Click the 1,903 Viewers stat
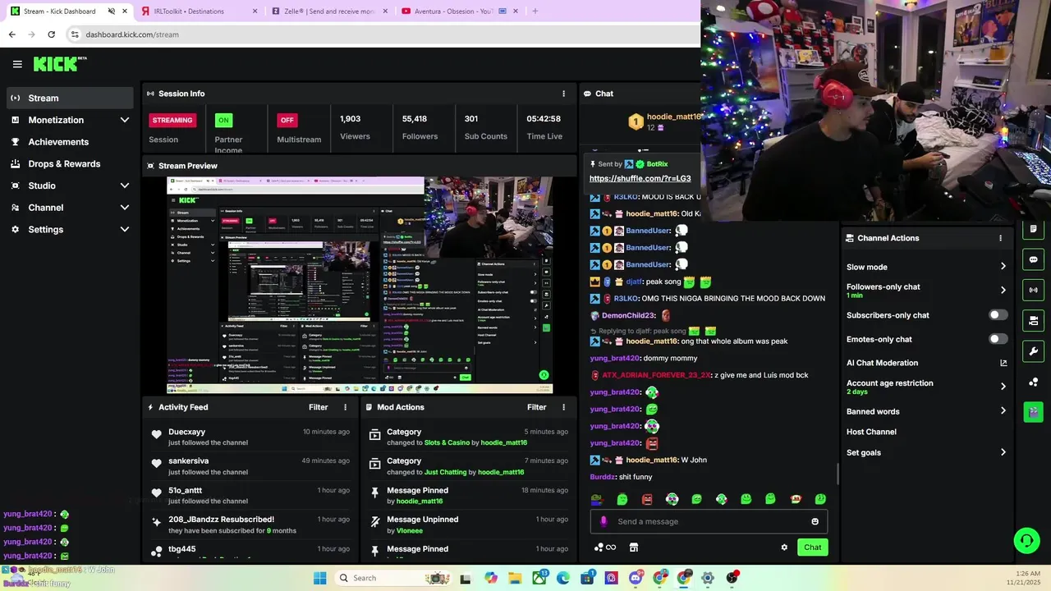The height and width of the screenshot is (591, 1051). pyautogui.click(x=355, y=127)
